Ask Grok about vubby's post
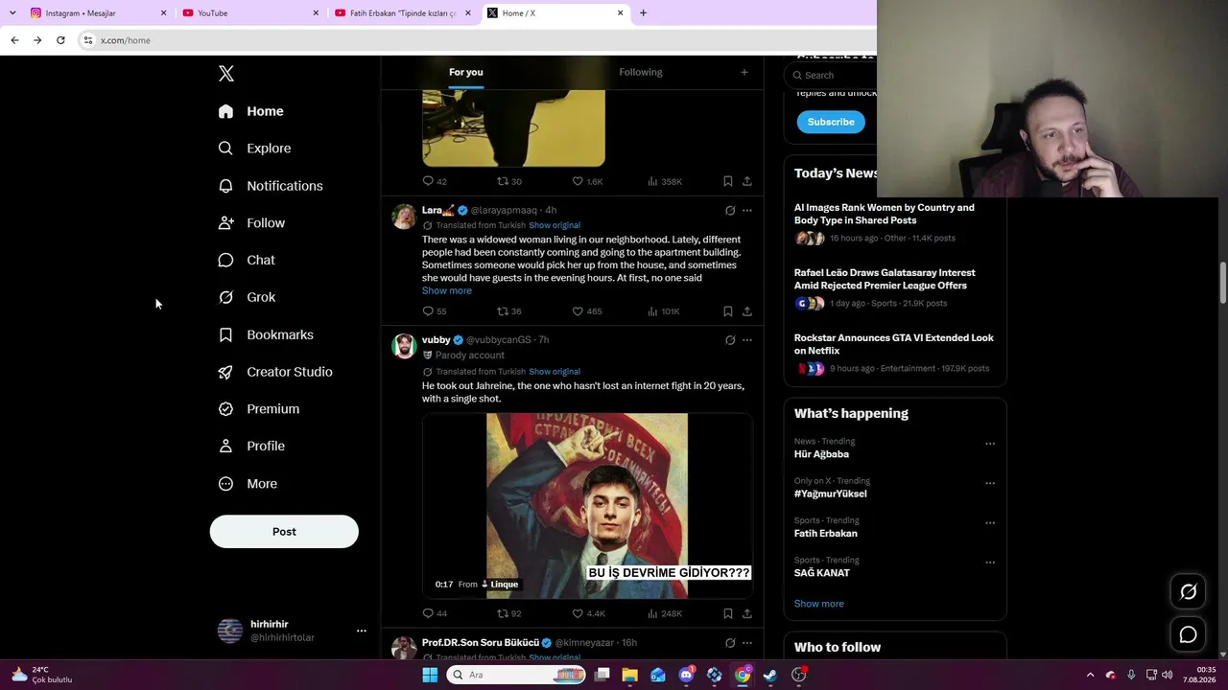Viewport: 1228px width, 690px height. (x=730, y=340)
